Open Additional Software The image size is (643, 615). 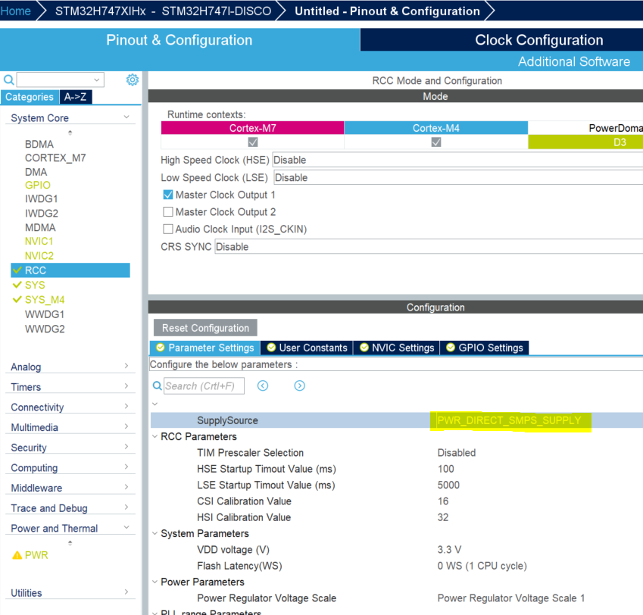[x=574, y=61]
